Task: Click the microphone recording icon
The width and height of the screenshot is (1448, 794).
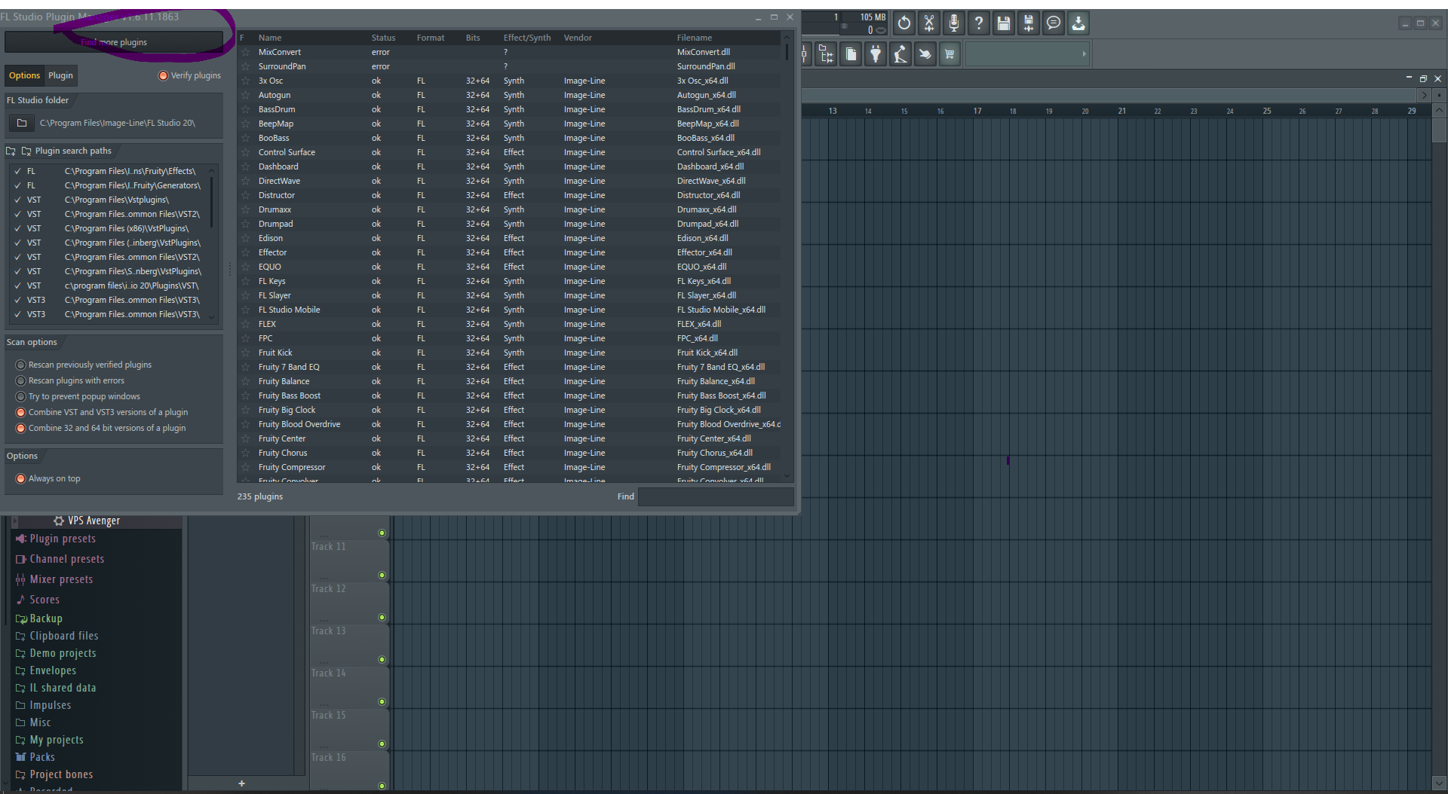Action: (x=954, y=23)
